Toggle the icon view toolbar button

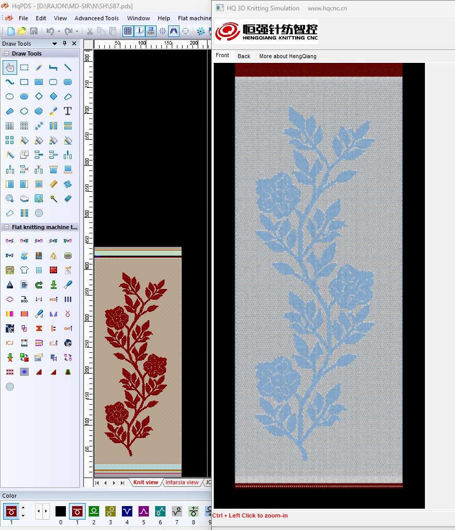click(151, 31)
